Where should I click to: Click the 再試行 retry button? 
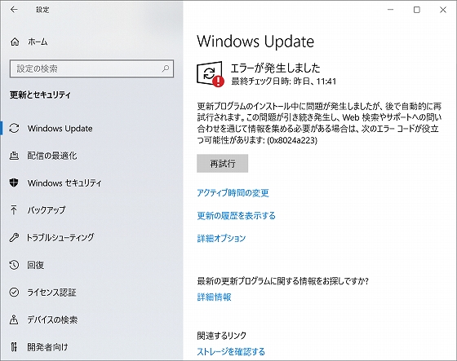[222, 163]
